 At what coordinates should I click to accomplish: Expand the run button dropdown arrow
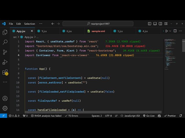coord(170,31)
